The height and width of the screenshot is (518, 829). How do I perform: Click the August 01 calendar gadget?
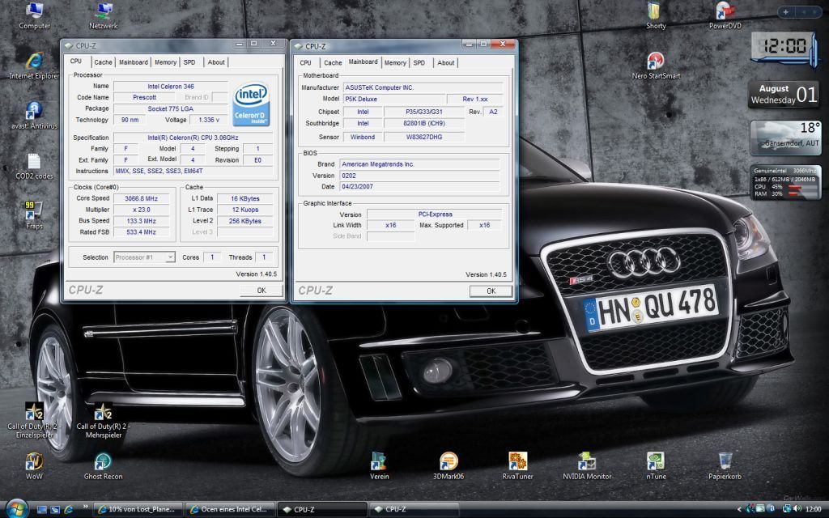point(784,95)
